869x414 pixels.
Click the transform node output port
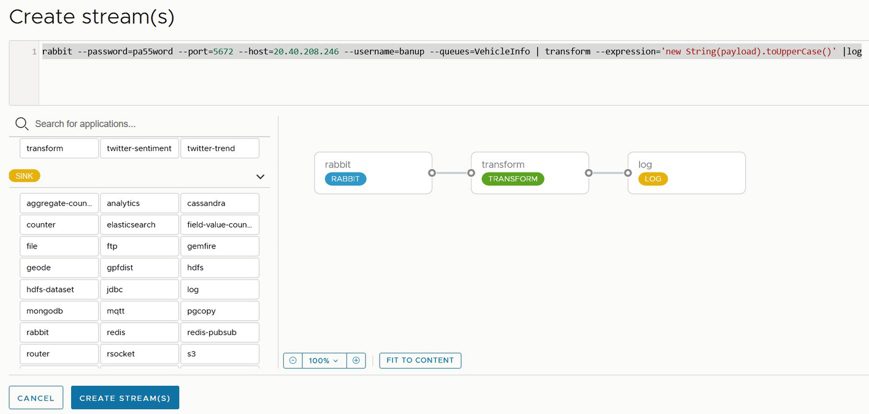[x=589, y=173]
